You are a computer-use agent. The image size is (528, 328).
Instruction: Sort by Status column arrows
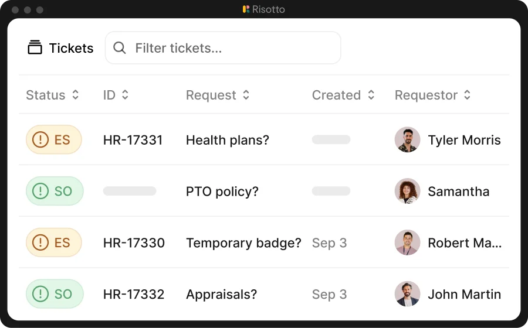click(76, 95)
